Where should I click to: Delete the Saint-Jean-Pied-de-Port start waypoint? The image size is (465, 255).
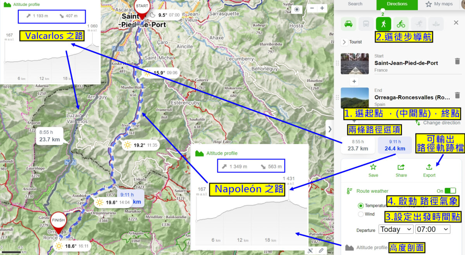pyautogui.click(x=457, y=61)
